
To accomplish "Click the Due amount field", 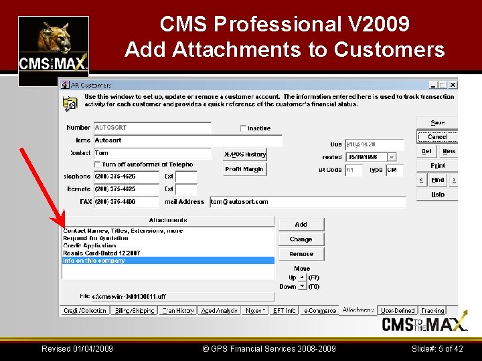I will point(374,144).
